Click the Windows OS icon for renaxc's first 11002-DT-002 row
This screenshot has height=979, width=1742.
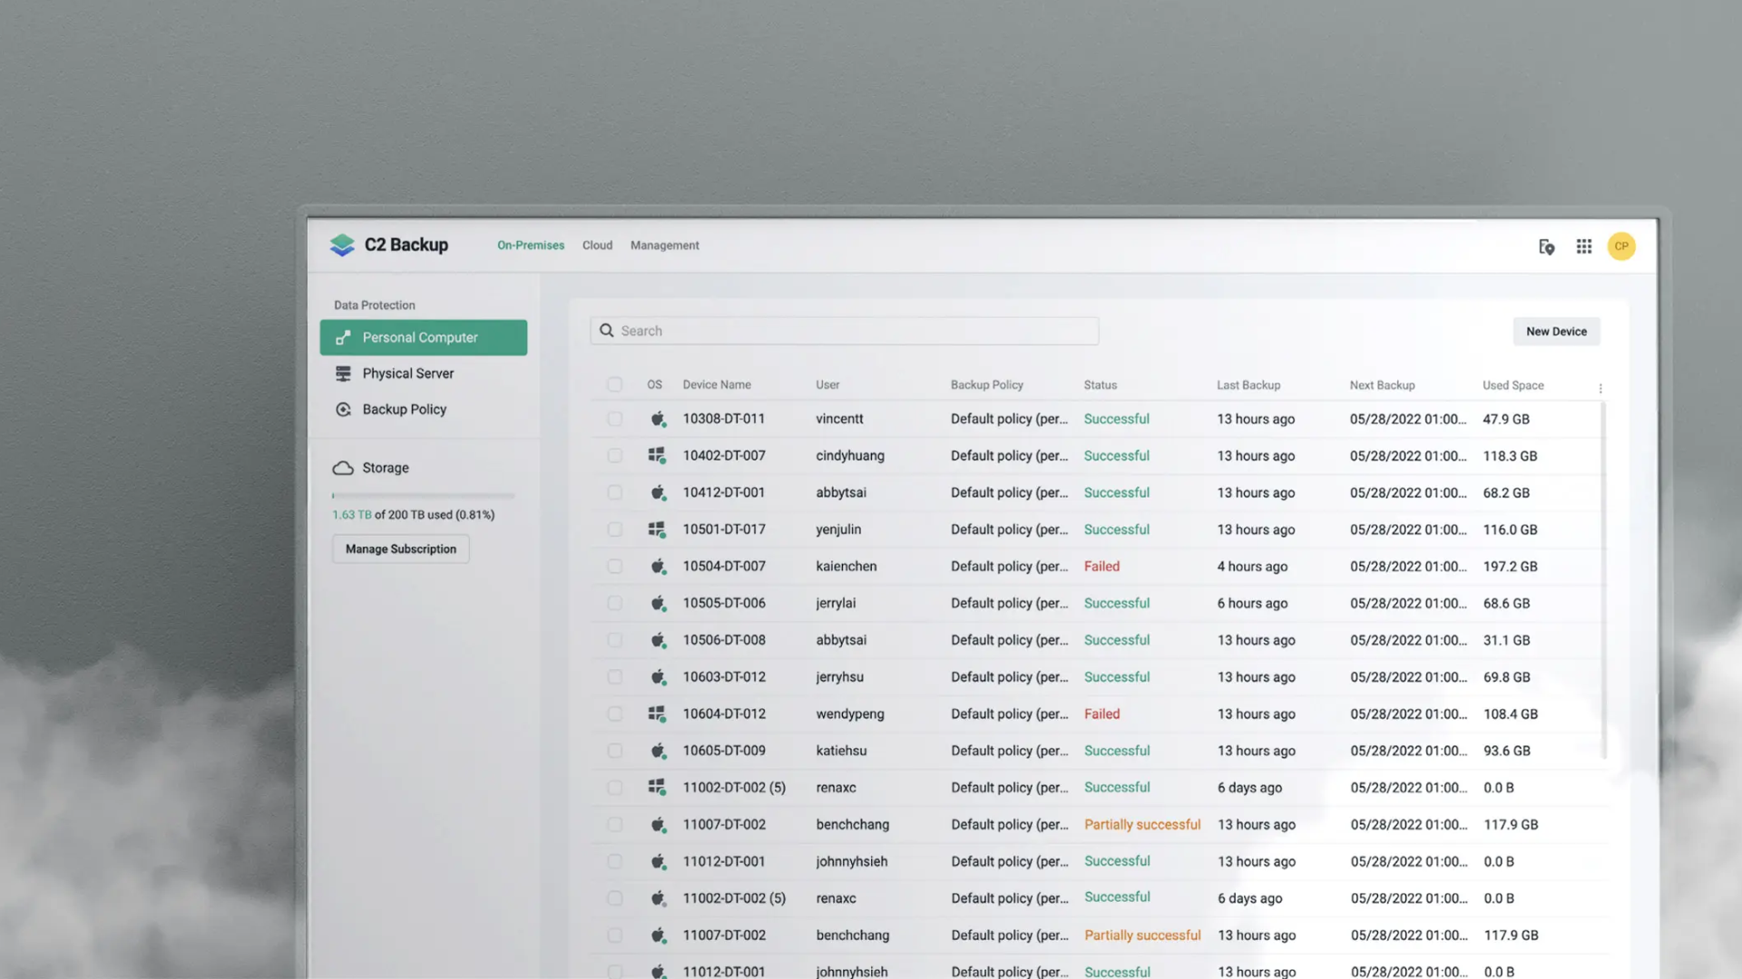(x=657, y=787)
